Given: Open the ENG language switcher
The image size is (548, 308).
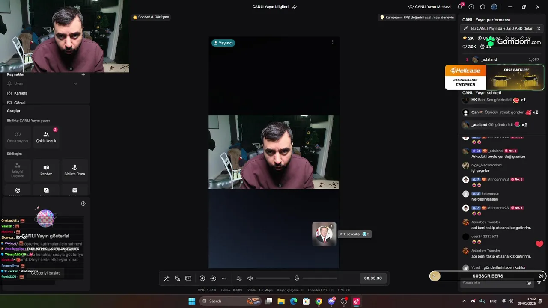Looking at the screenshot, I should [493, 301].
